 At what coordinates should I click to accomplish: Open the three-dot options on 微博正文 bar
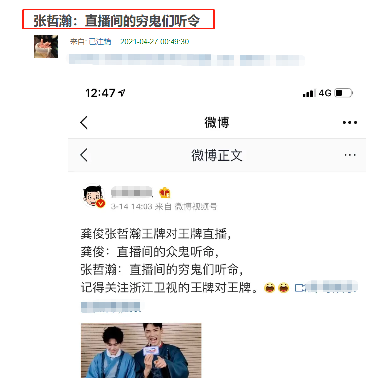350,155
